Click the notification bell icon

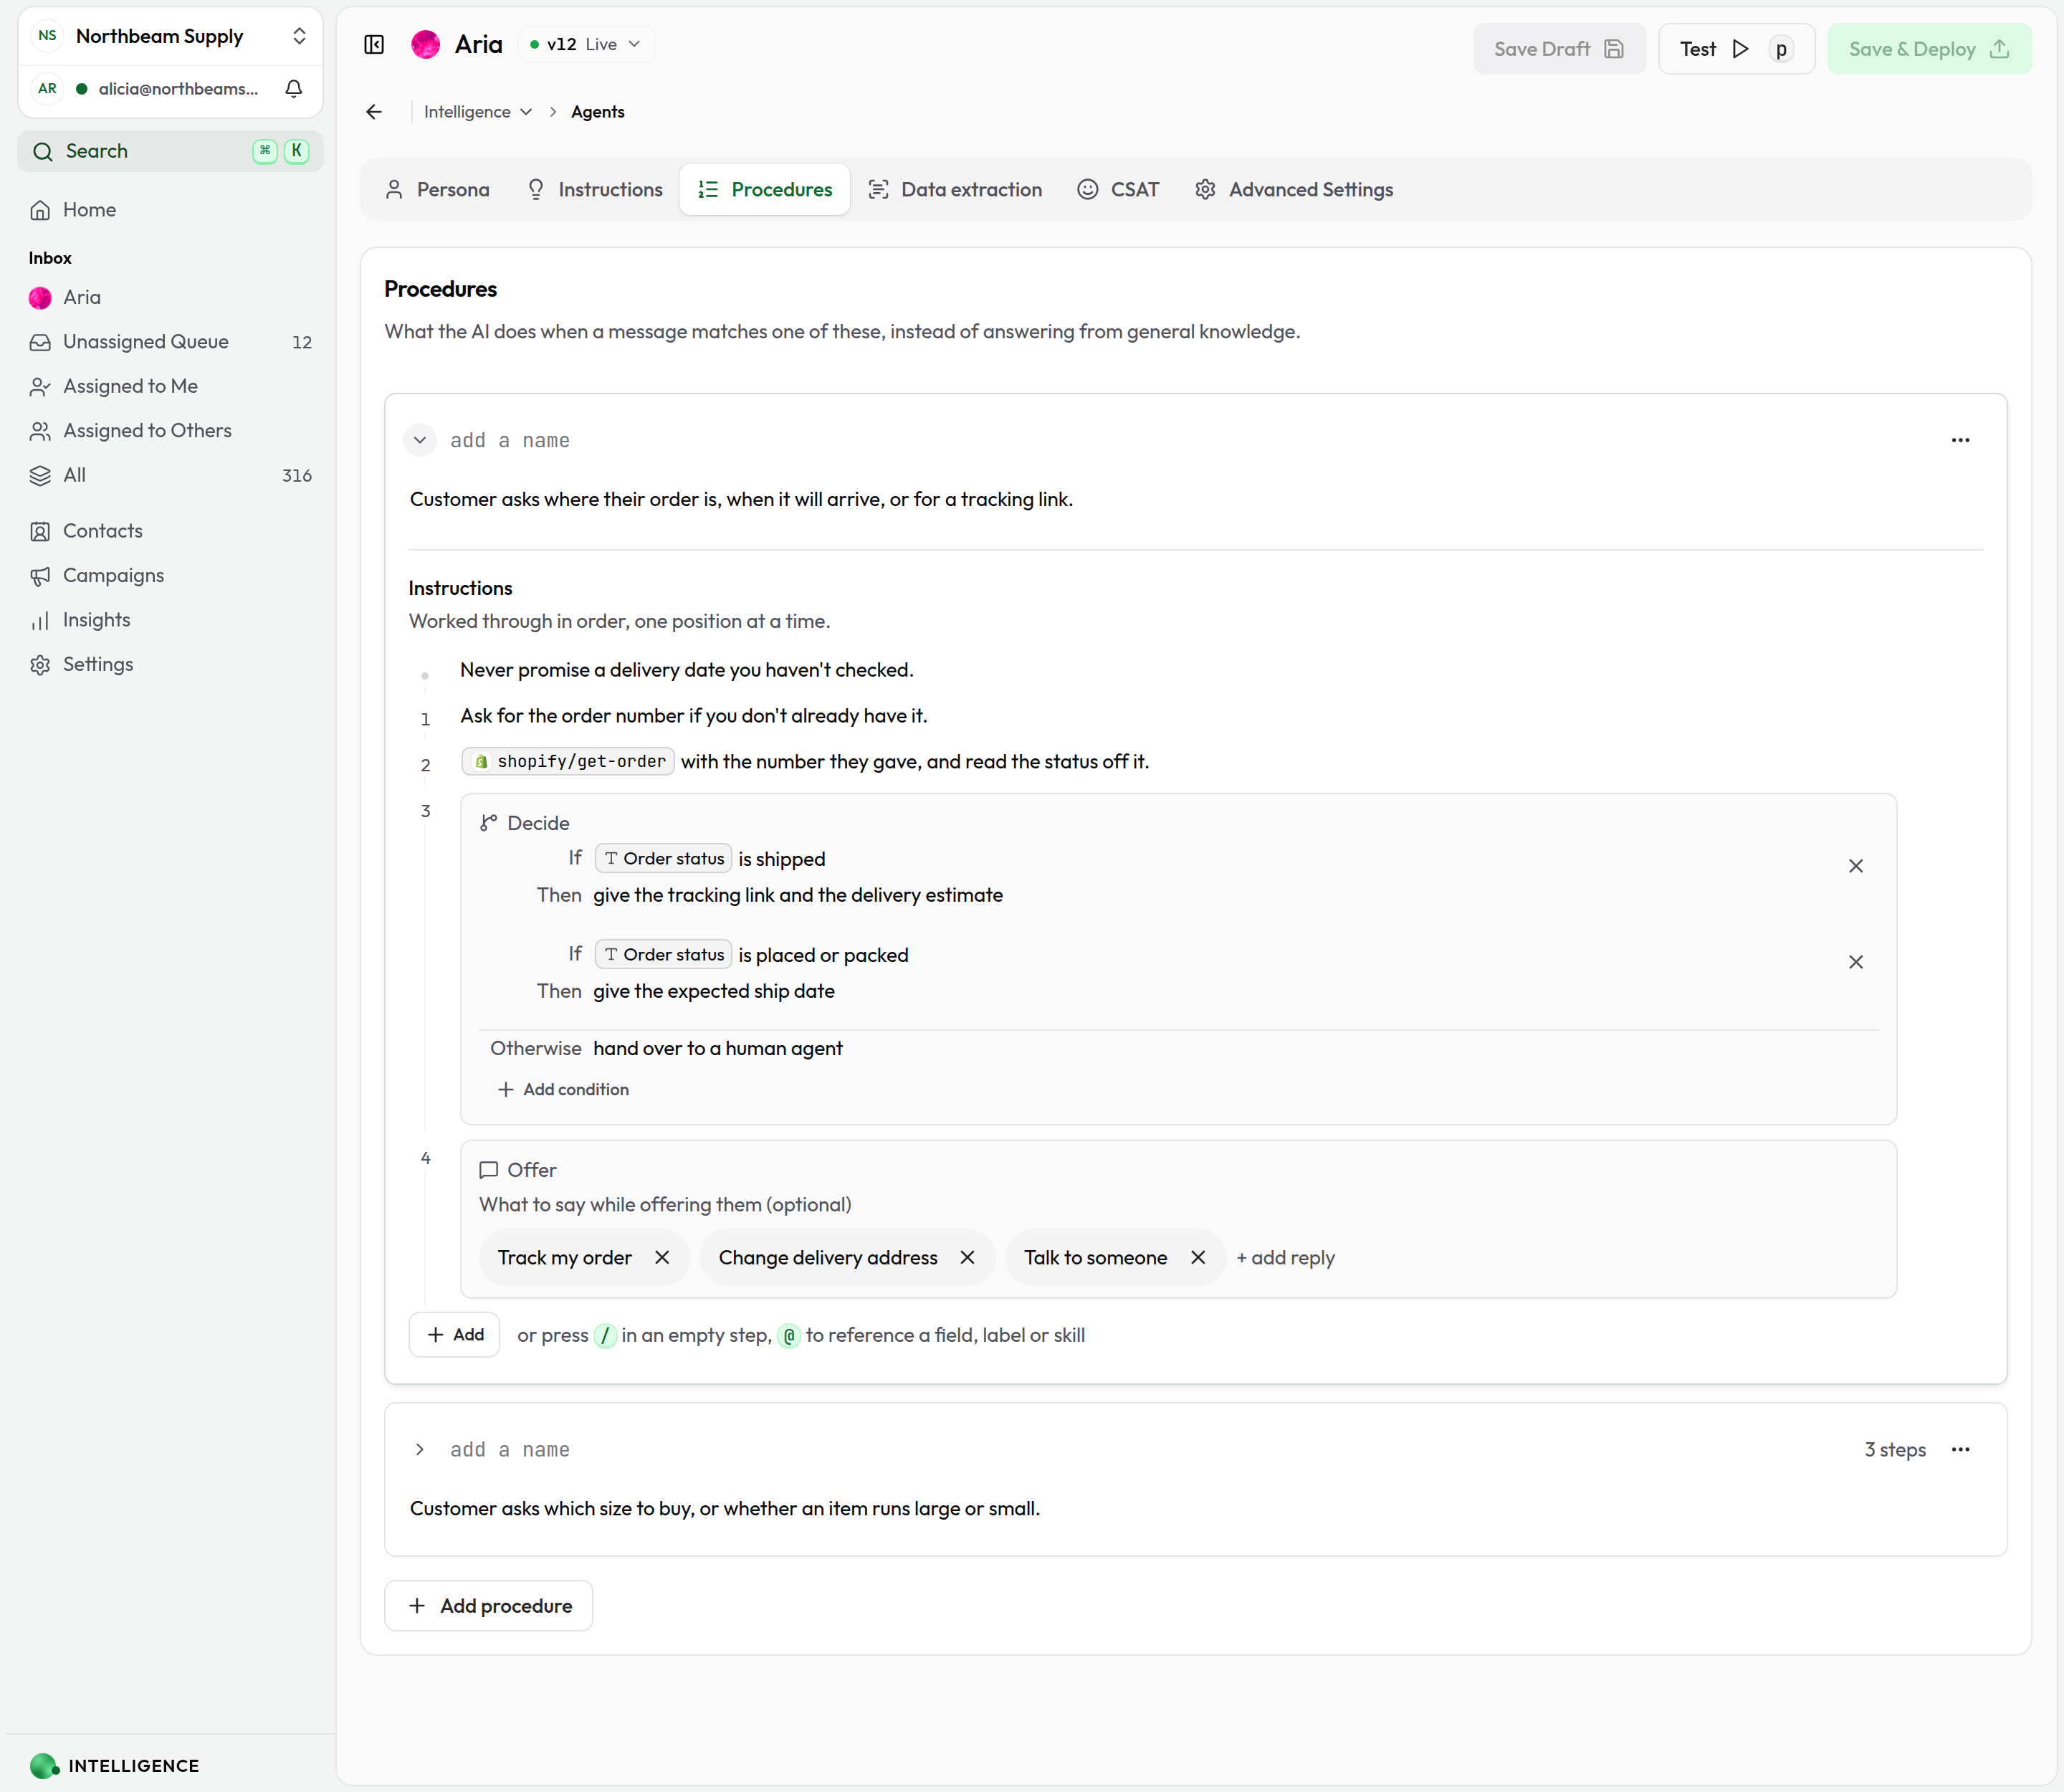point(294,89)
